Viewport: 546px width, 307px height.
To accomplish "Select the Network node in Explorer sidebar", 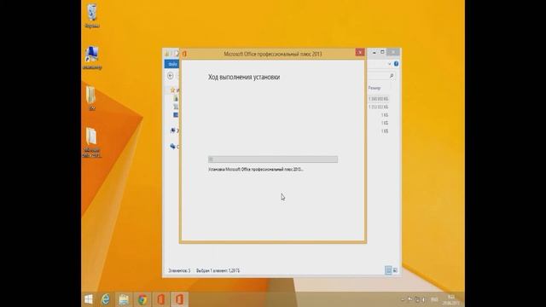I will pyautogui.click(x=172, y=147).
